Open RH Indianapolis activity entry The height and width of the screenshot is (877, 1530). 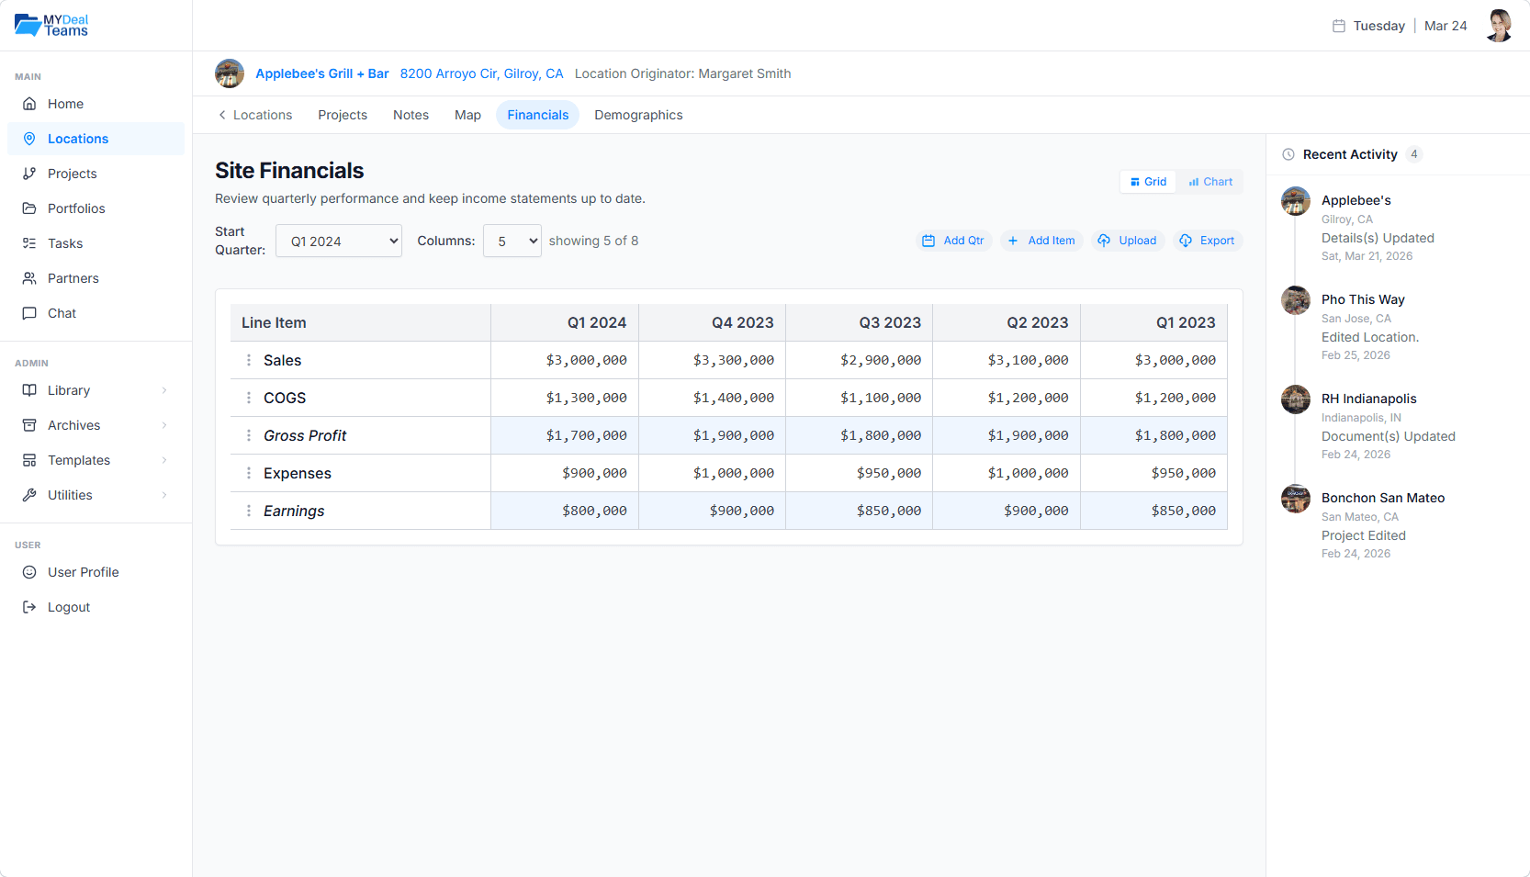[x=1398, y=424]
